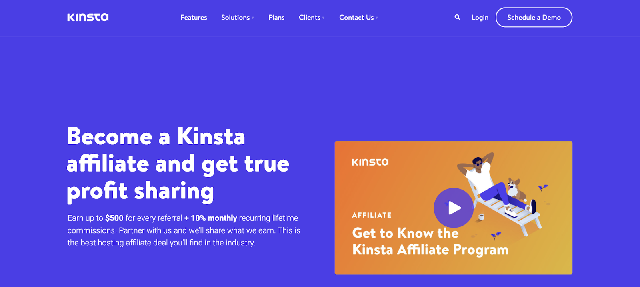Open the Solutions menu item
The width and height of the screenshot is (640, 287).
point(235,18)
